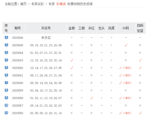Click the blue number 7 row badge

point(6,83)
